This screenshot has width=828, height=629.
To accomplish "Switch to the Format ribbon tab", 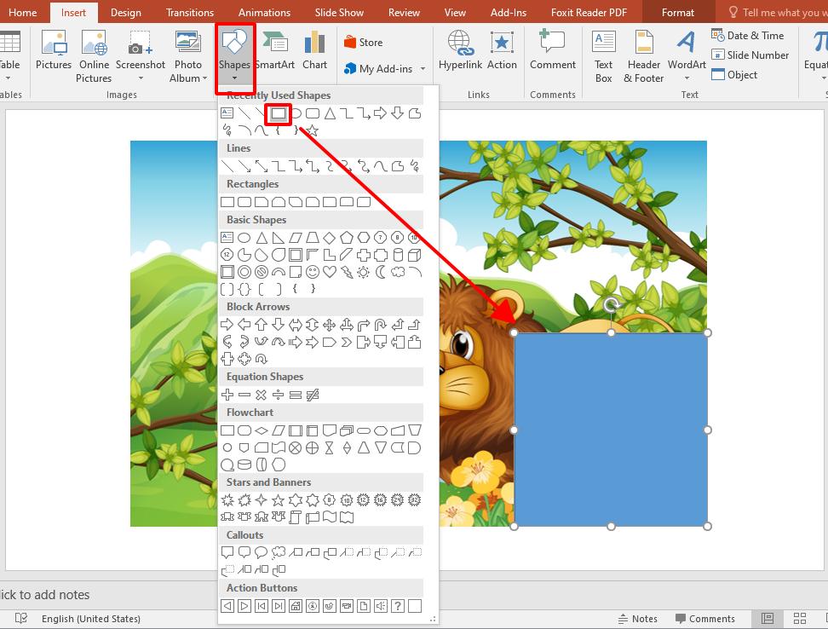I will click(677, 12).
